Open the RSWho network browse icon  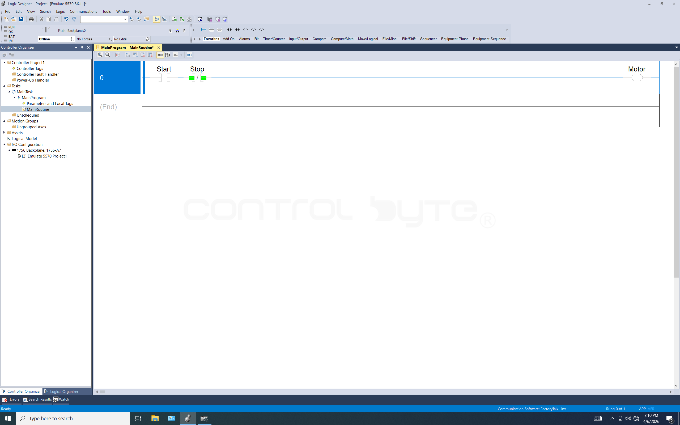click(177, 31)
